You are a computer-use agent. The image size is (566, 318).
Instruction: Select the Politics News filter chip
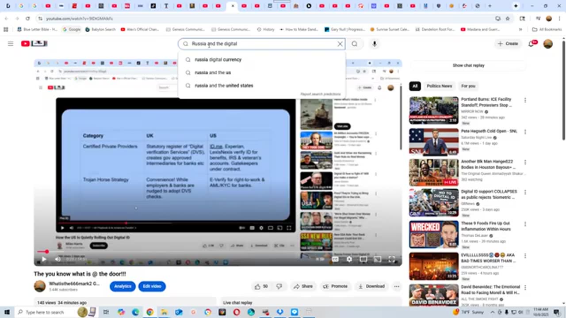pos(439,86)
